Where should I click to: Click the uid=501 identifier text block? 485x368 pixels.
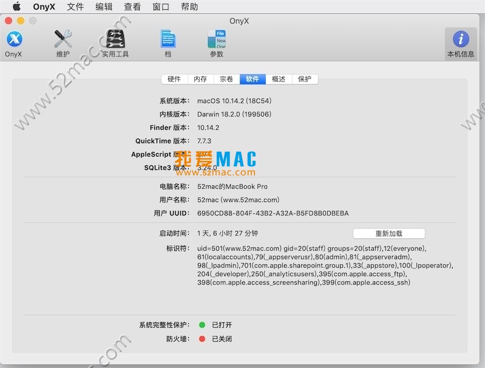pos(325,265)
